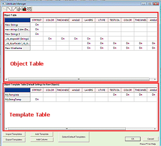This screenshot has height=146, width=161.
Task: Toggle COLOR On for _vb_stopesdxf (Strings)
Action: 50,39
